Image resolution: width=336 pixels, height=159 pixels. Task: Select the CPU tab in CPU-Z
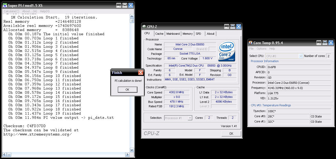tap(147, 33)
